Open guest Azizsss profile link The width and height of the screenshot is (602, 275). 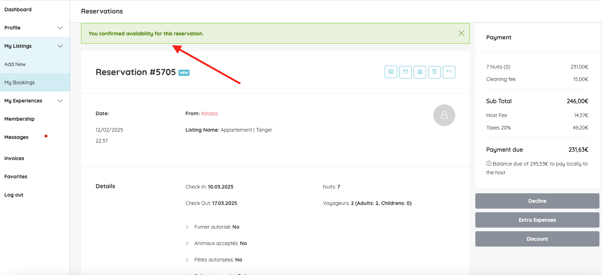[x=209, y=113]
